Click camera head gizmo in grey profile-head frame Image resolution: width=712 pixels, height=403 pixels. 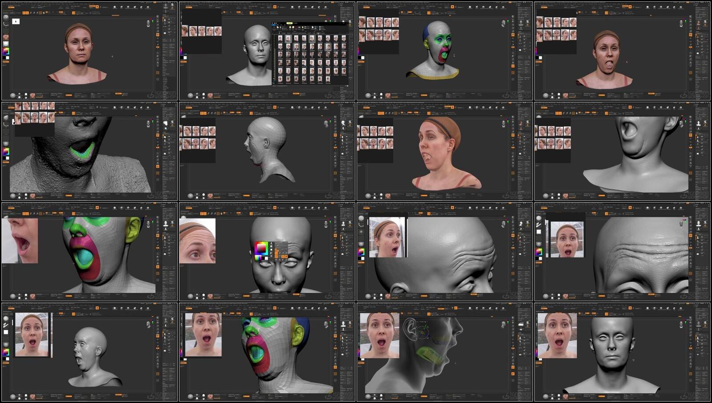(326, 123)
